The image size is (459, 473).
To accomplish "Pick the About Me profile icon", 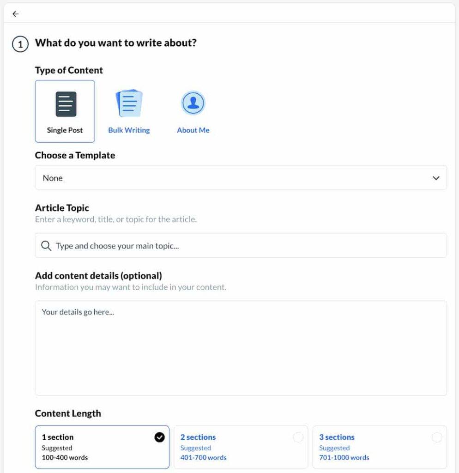I will [x=193, y=103].
